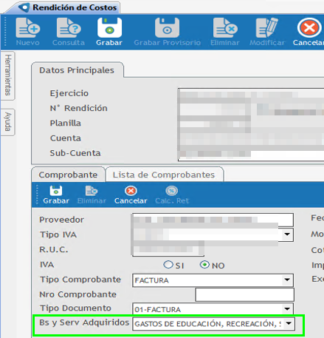Viewport: 324px width, 338px height.
Task: Click the Sub-Cuenta label
Action: coord(75,153)
